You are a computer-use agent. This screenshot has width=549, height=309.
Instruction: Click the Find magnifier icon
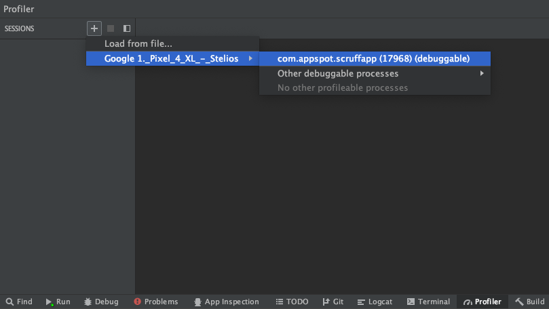pyautogui.click(x=10, y=302)
